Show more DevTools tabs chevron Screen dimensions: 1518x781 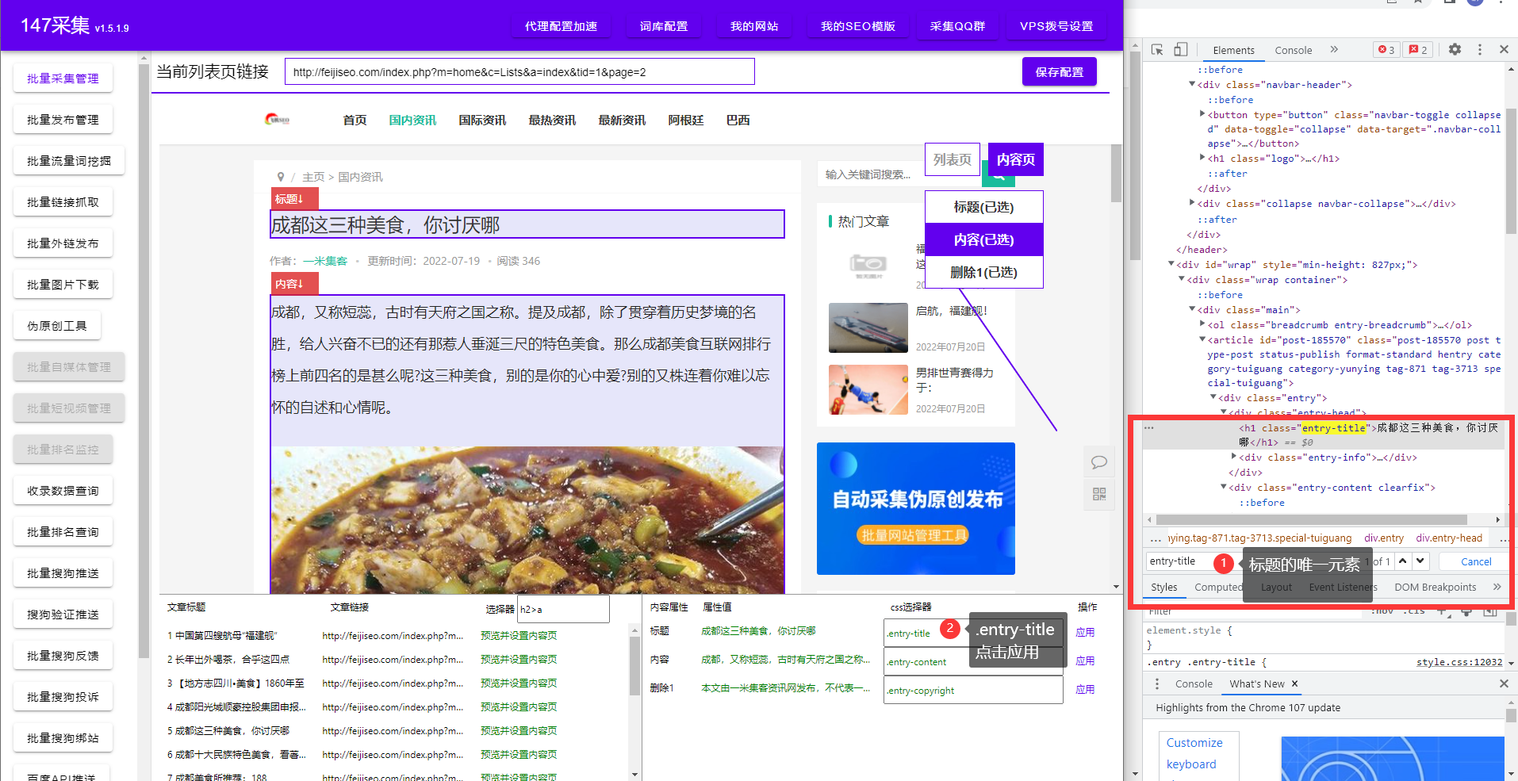coord(1334,49)
